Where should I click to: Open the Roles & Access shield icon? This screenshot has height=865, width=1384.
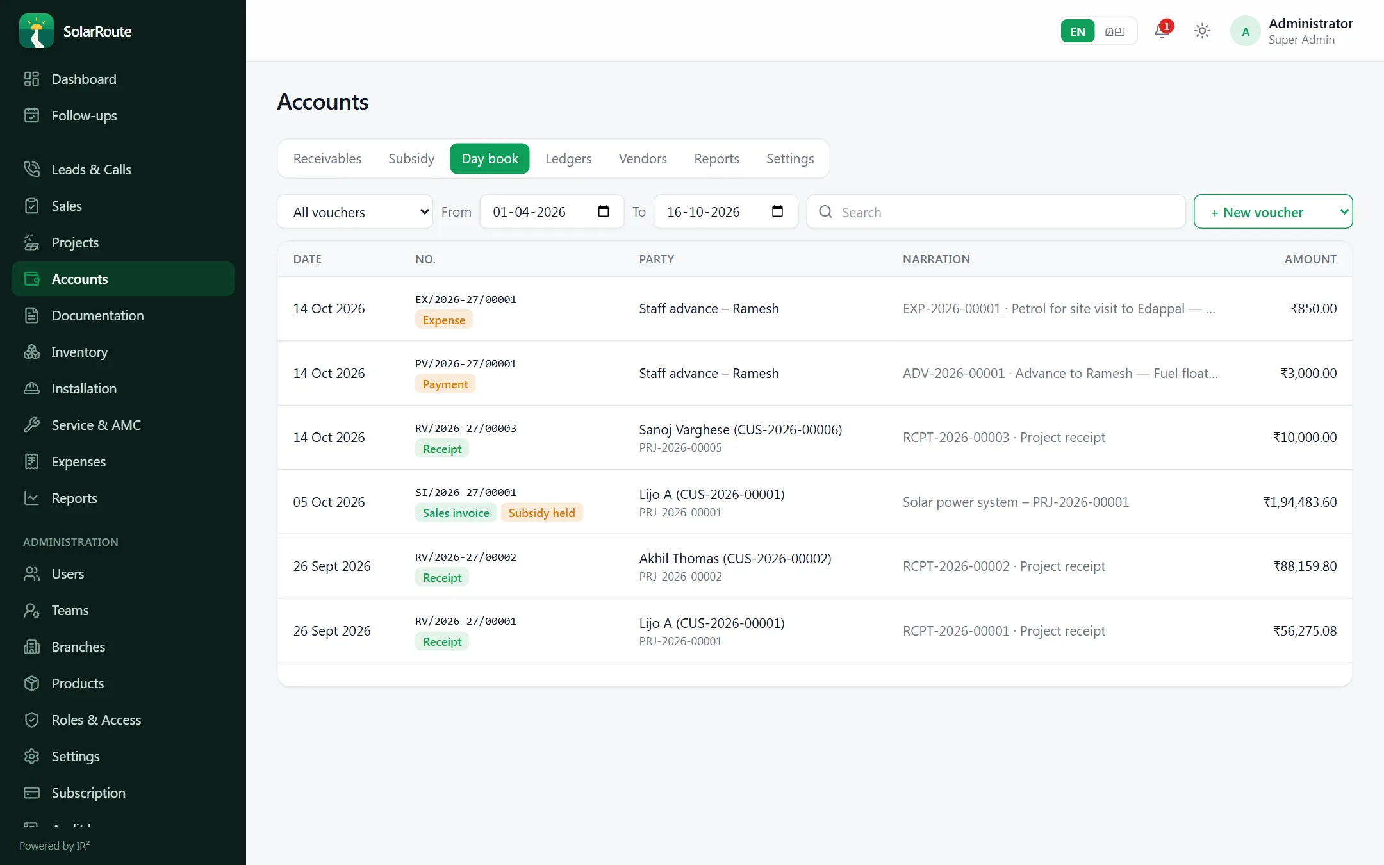31,720
